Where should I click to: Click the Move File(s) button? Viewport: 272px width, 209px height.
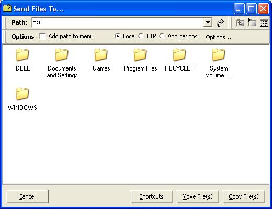pyautogui.click(x=198, y=196)
